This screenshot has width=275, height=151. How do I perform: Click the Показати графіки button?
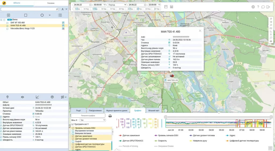coord(88,116)
